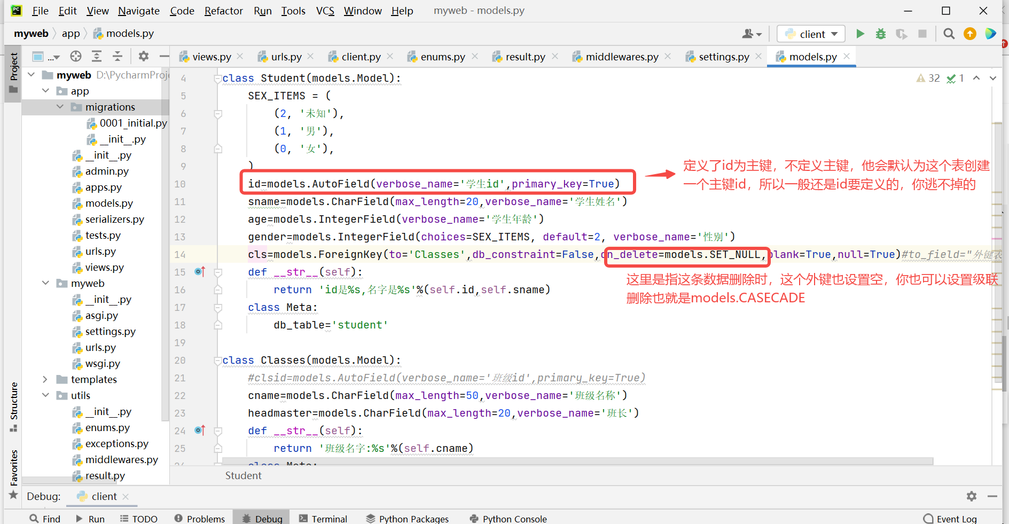The width and height of the screenshot is (1009, 524).
Task: Expand all in Project panel
Action: 97,56
